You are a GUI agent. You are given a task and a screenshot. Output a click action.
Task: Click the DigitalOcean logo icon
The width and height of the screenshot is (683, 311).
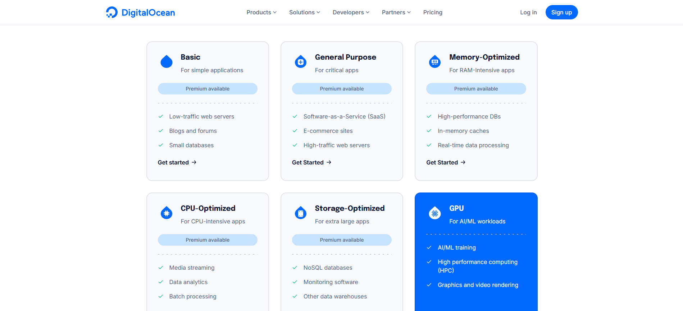(112, 12)
